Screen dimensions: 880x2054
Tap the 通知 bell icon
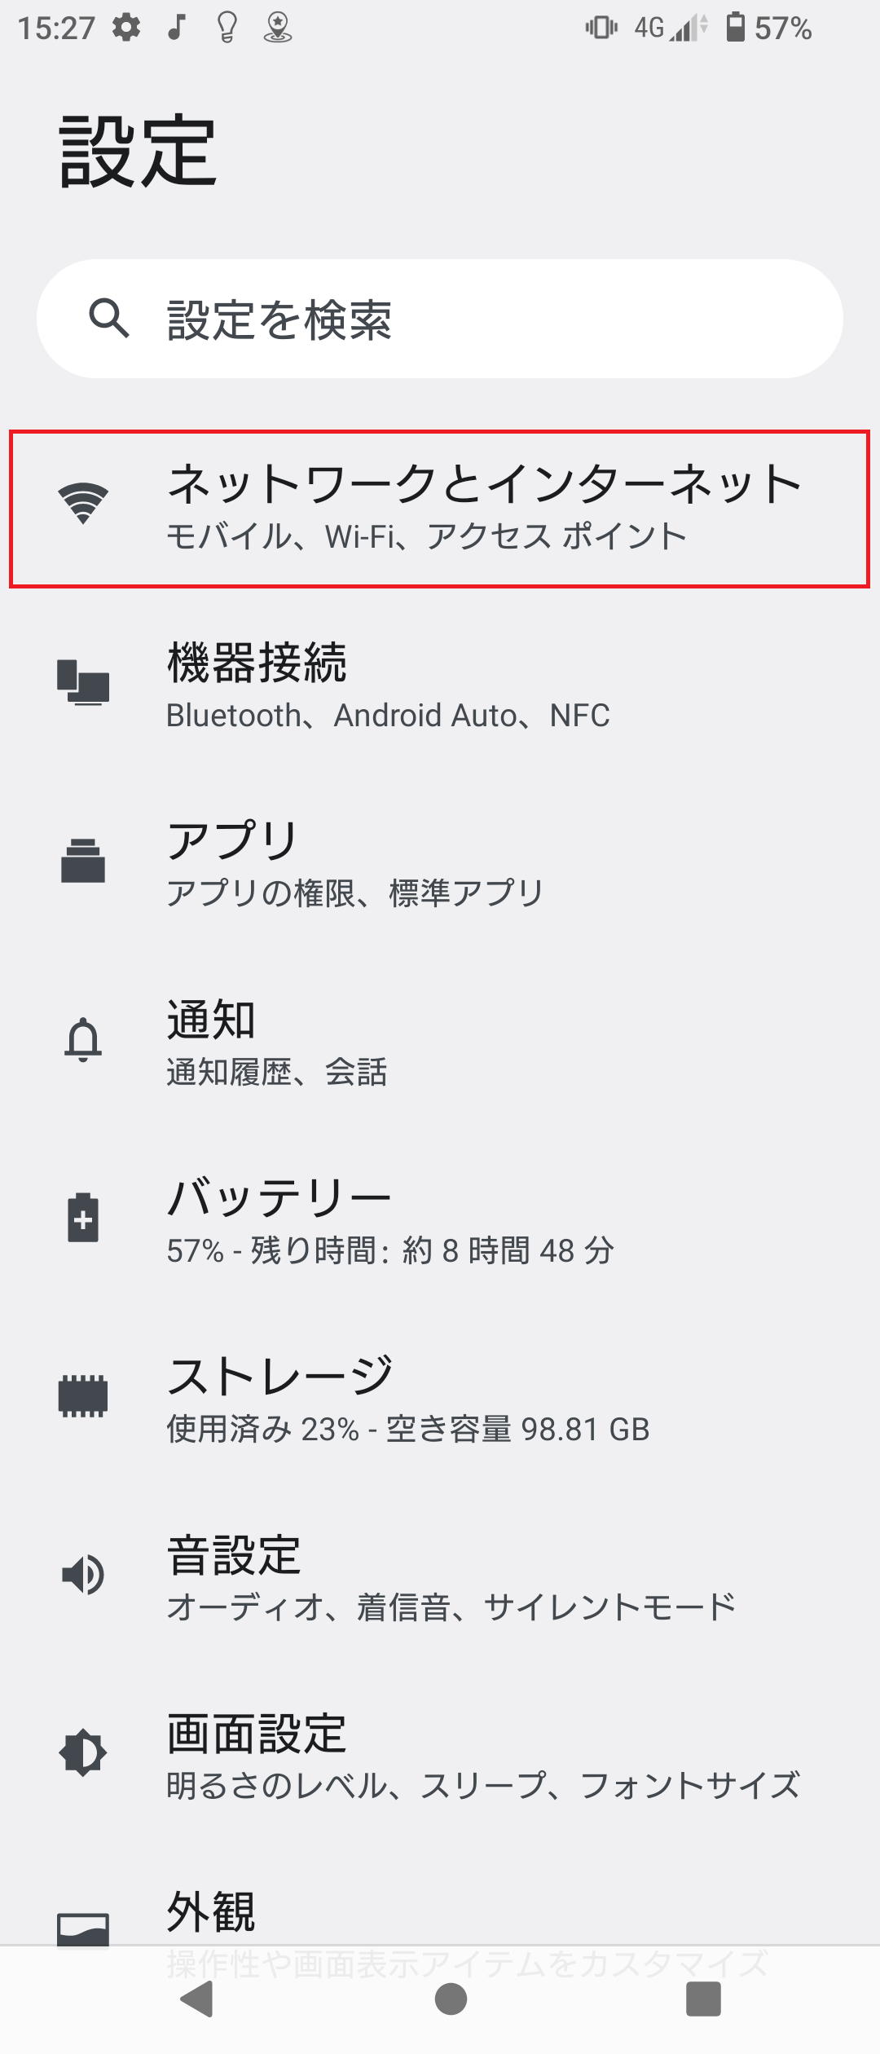83,1039
